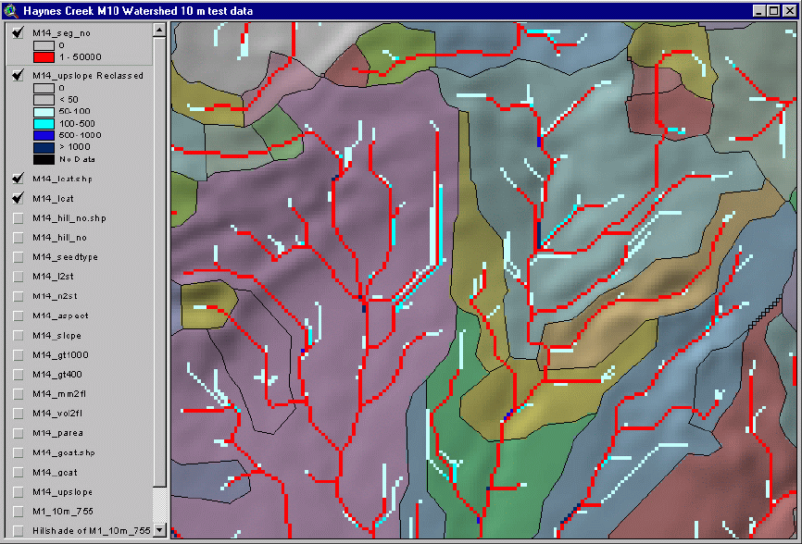The height and width of the screenshot is (544, 802).
Task: Uncheck M14_upslope Reclassed layer checkbox
Action: point(19,76)
